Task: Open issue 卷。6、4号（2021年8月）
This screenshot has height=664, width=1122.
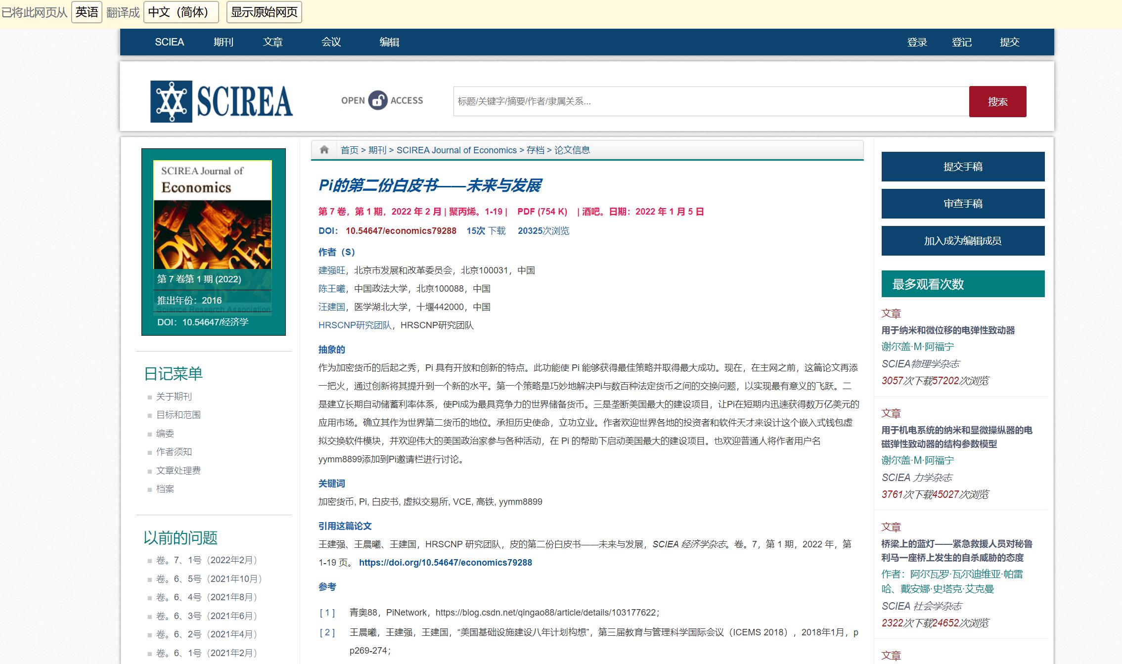Action: (208, 597)
